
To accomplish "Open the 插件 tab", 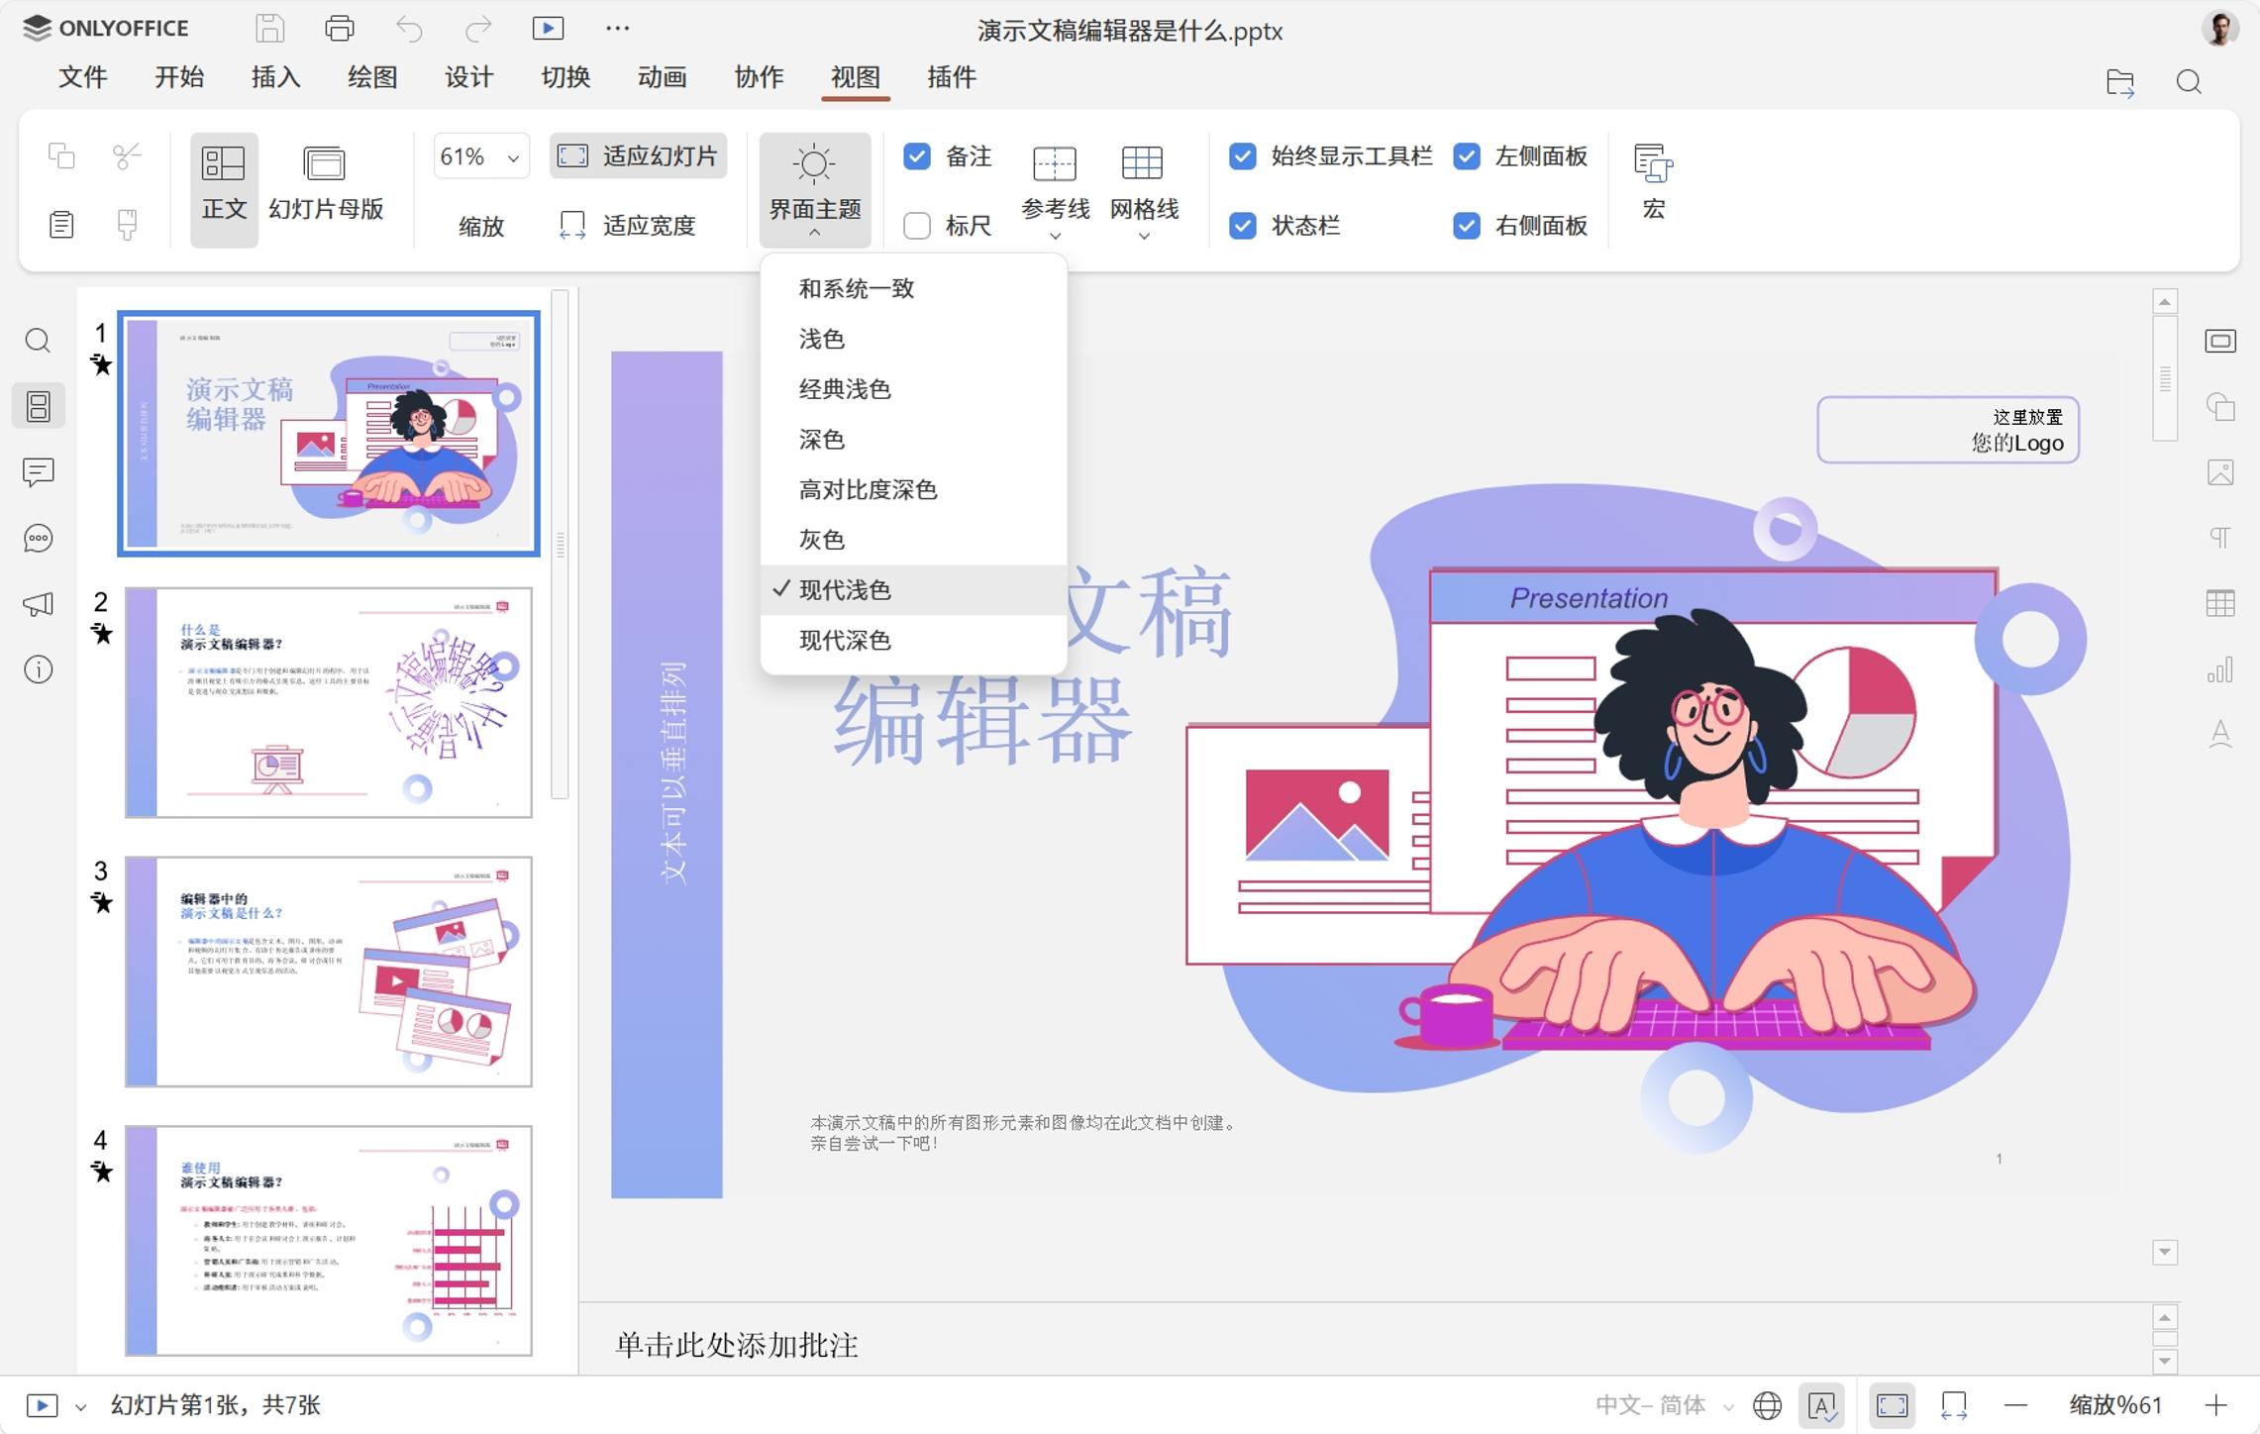I will 952,77.
